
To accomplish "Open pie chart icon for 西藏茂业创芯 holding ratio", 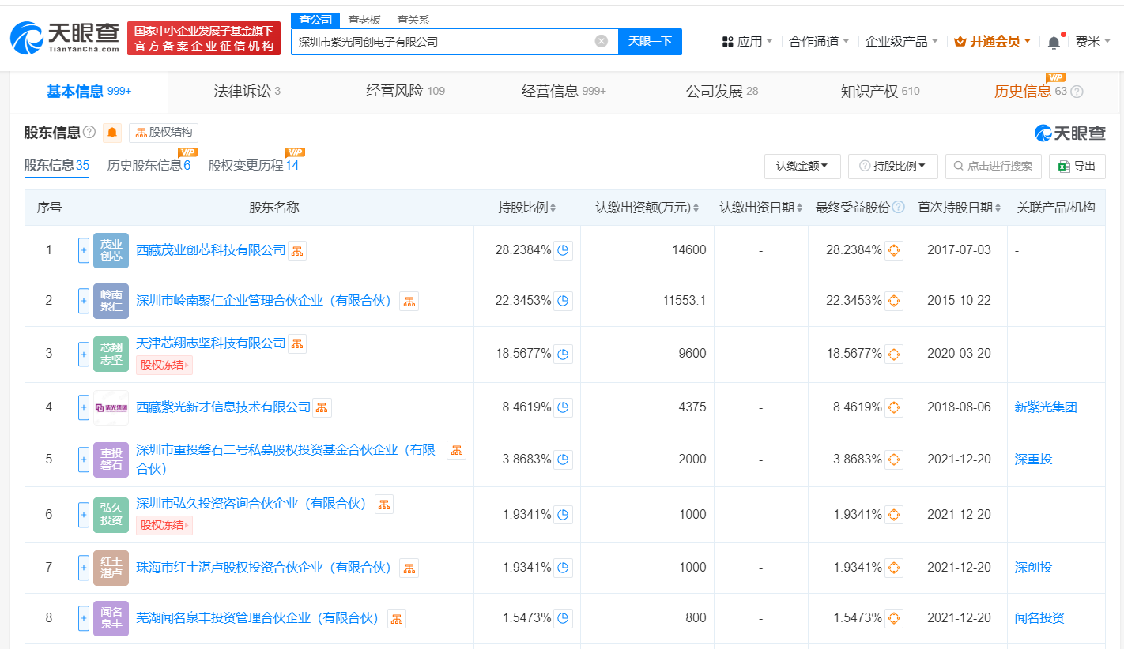I will coord(563,250).
